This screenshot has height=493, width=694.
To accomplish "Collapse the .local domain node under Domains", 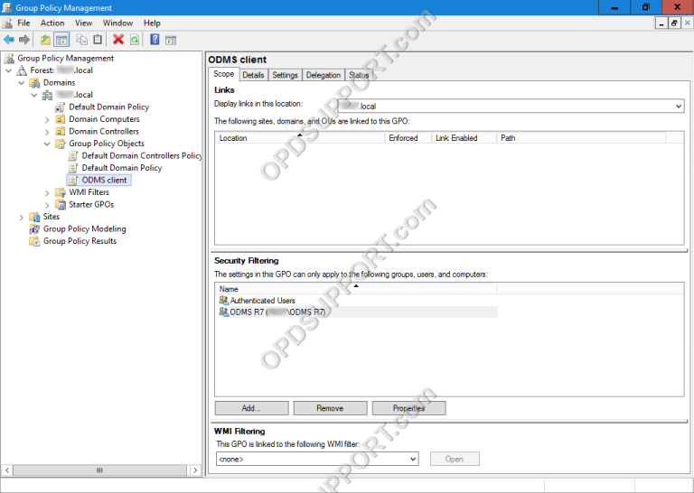I will pyautogui.click(x=34, y=95).
